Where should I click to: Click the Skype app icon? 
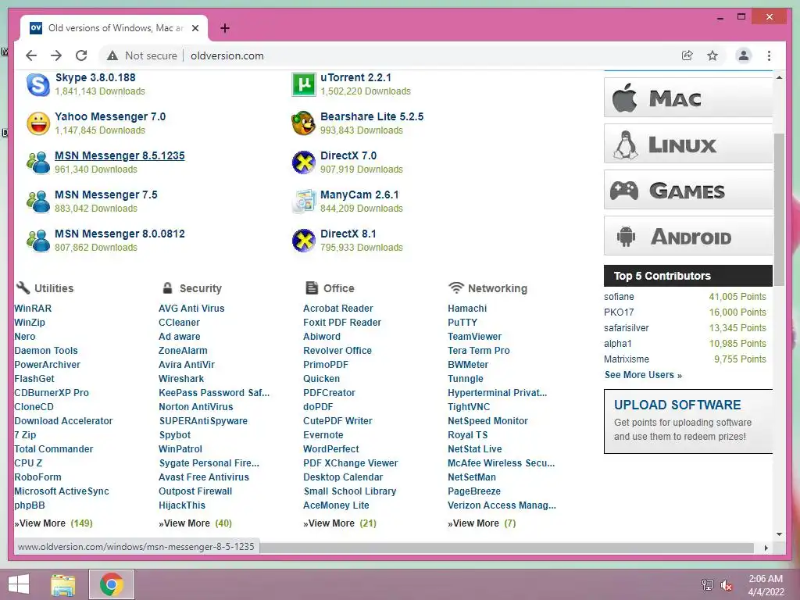(x=38, y=84)
